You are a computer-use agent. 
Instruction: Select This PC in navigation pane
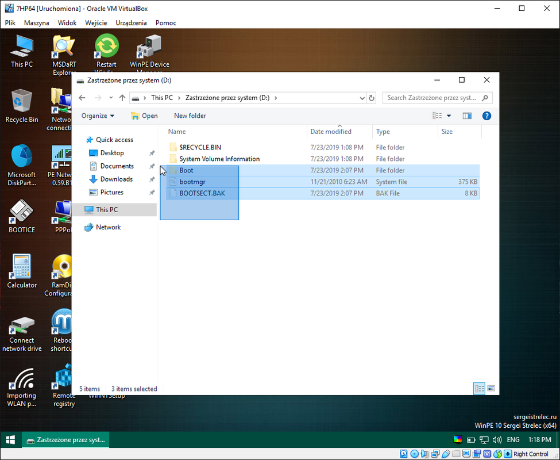pyautogui.click(x=114, y=210)
